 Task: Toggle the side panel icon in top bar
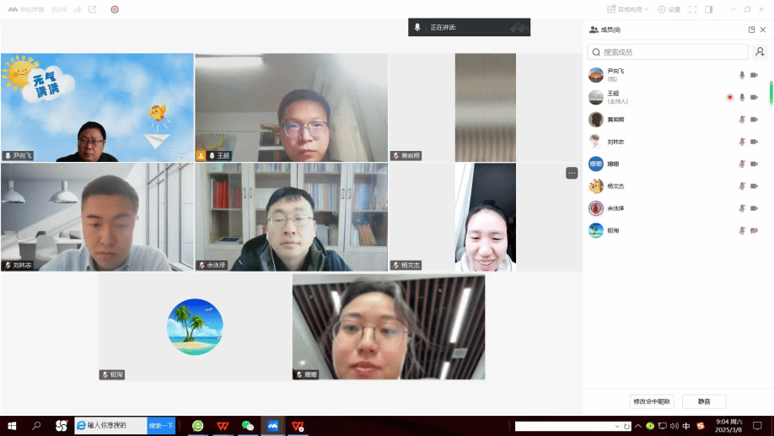coord(708,9)
